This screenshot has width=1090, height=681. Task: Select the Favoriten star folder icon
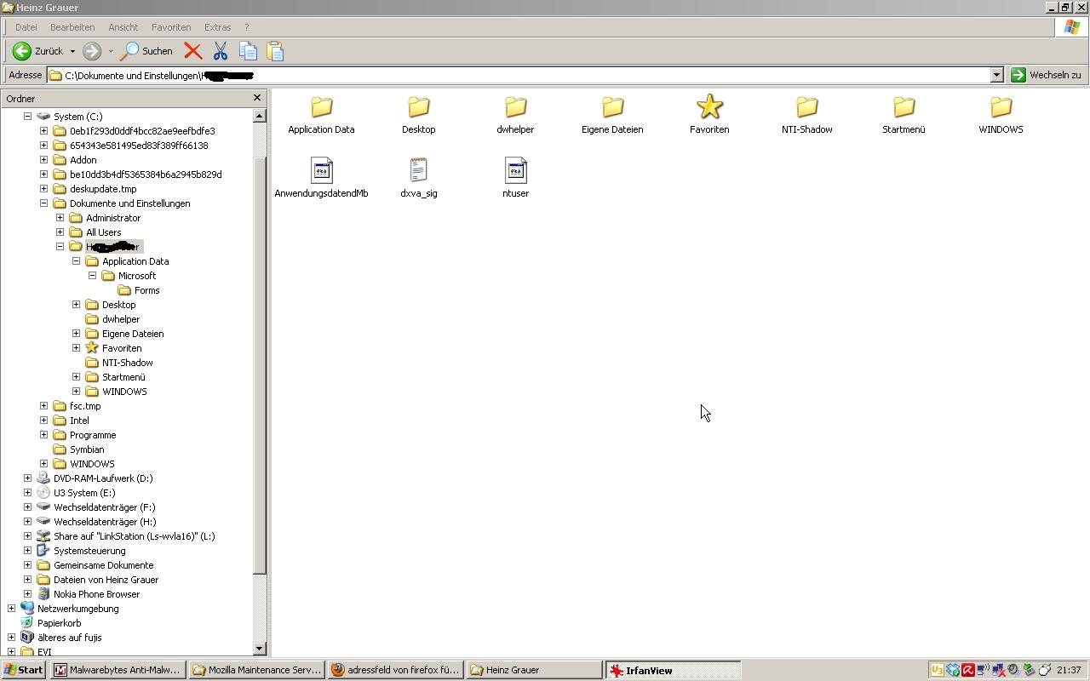[x=709, y=107]
